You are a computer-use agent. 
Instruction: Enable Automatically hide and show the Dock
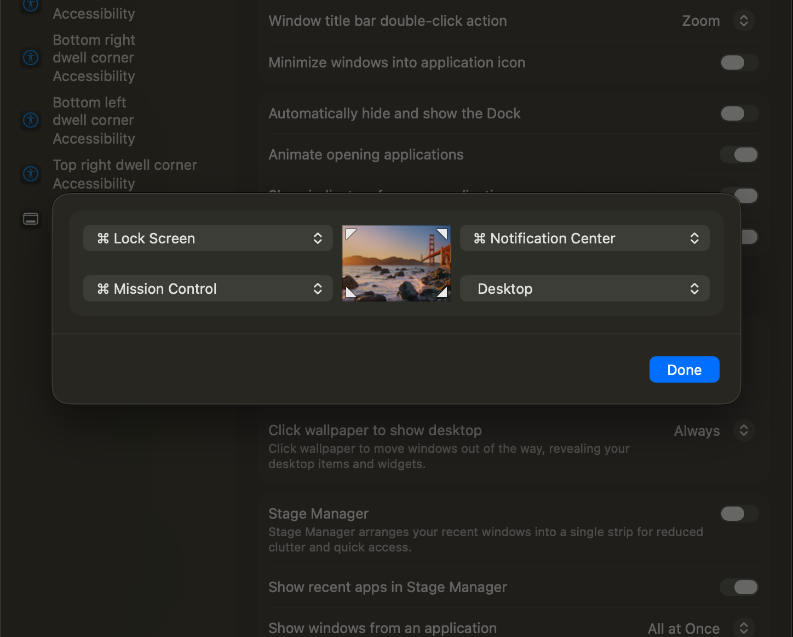pyautogui.click(x=739, y=113)
